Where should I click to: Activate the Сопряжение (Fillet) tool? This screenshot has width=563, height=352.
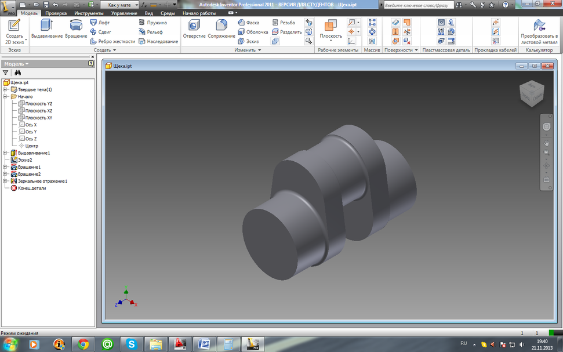(x=221, y=29)
